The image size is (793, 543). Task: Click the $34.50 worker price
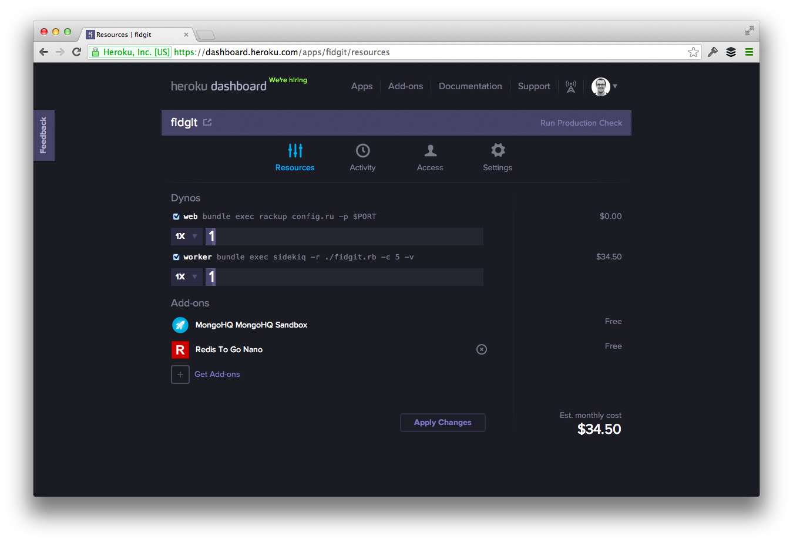tap(609, 257)
